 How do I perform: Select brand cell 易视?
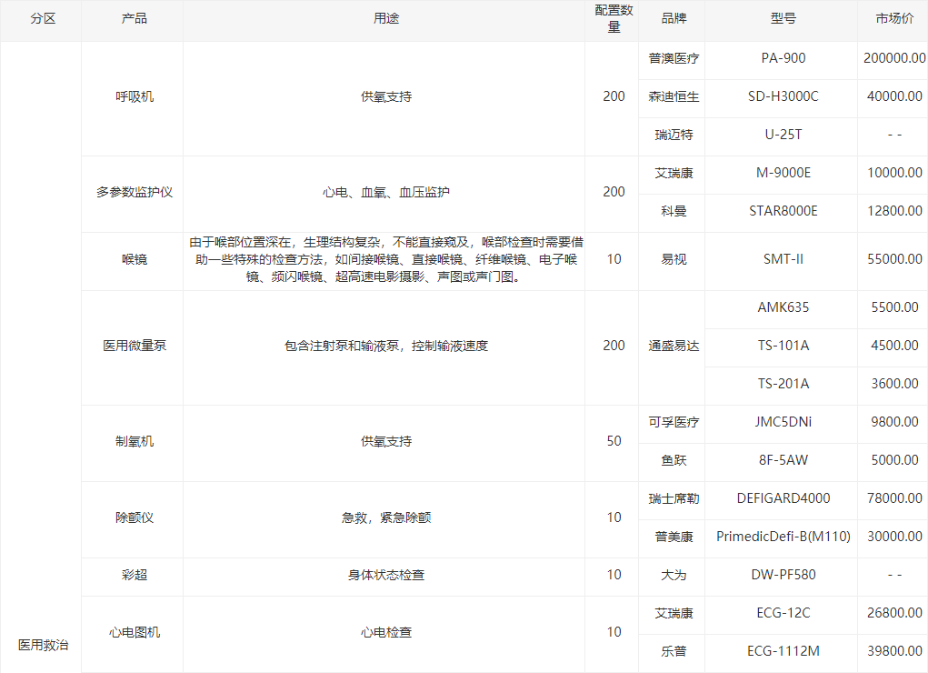674,259
